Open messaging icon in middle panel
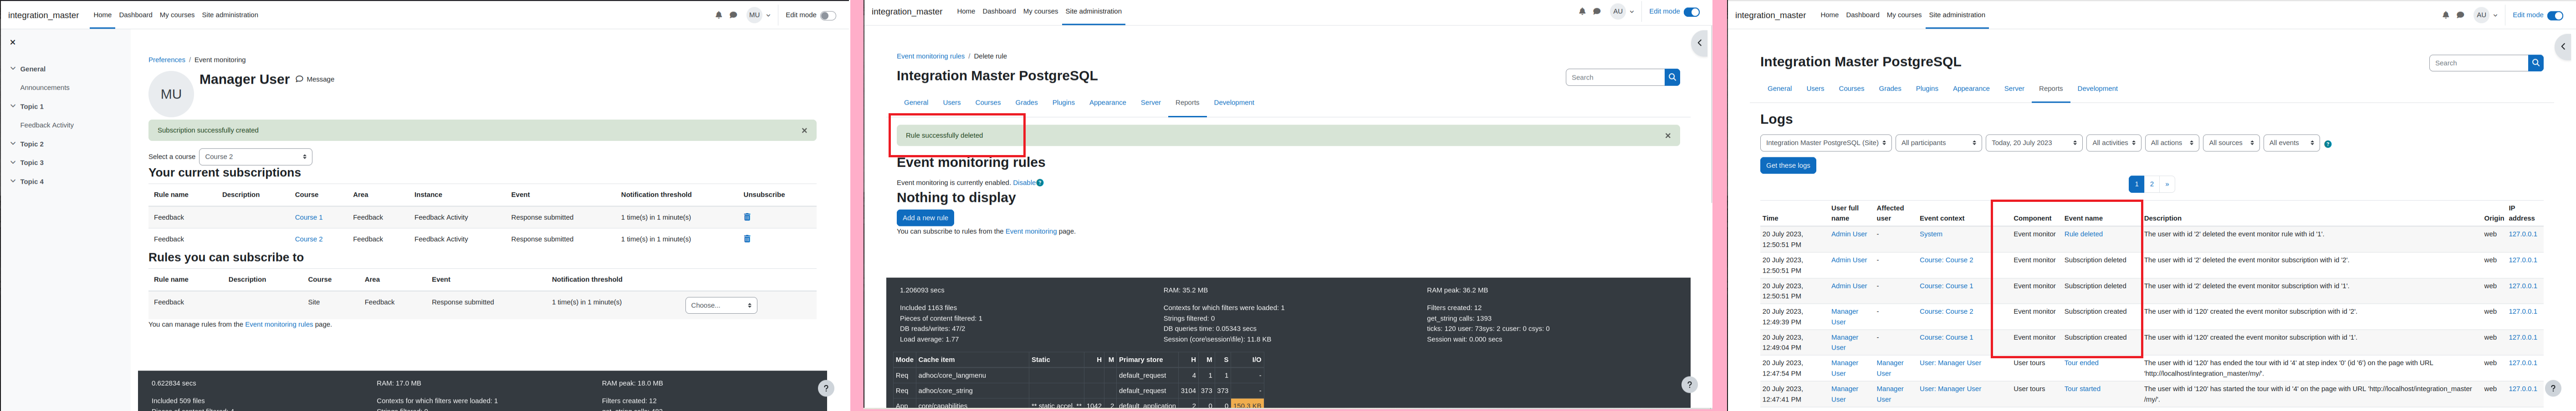Viewport: 2576px width, 411px height. [x=1597, y=12]
